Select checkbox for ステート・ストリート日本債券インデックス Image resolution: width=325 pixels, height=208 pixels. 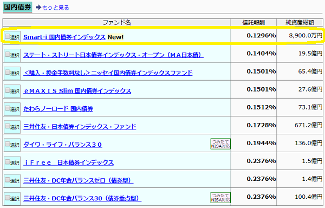[x=8, y=55]
